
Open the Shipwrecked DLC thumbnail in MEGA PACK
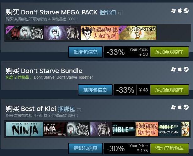coord(137,33)
